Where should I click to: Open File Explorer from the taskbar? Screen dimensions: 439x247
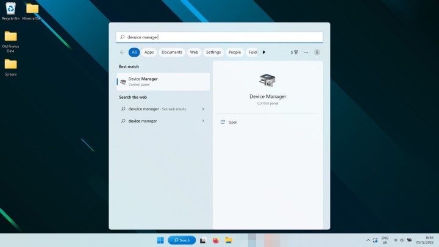(x=229, y=240)
